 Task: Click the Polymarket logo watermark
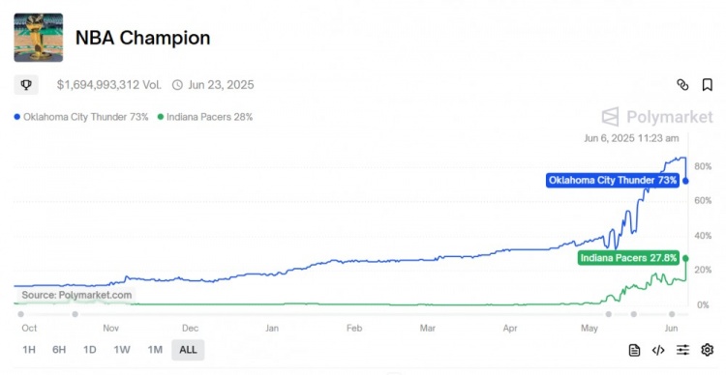tap(657, 117)
